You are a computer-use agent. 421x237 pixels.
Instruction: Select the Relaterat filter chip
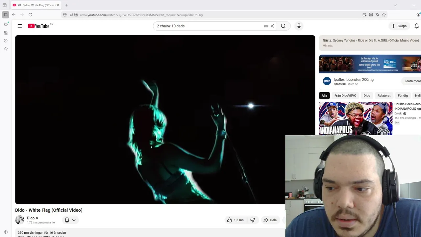click(384, 95)
